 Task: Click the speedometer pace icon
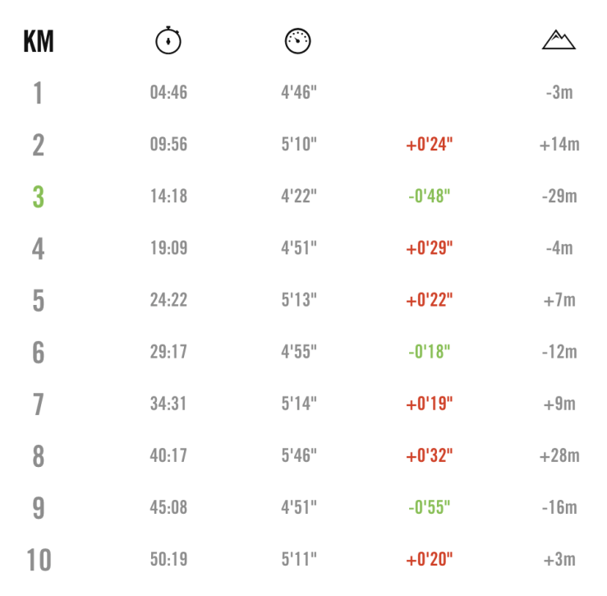coord(298,40)
